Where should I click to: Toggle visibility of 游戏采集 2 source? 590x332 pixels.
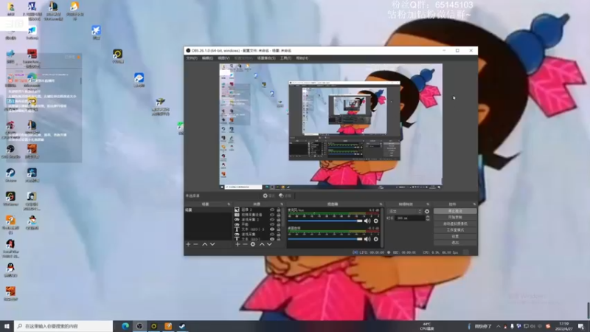pos(272,219)
